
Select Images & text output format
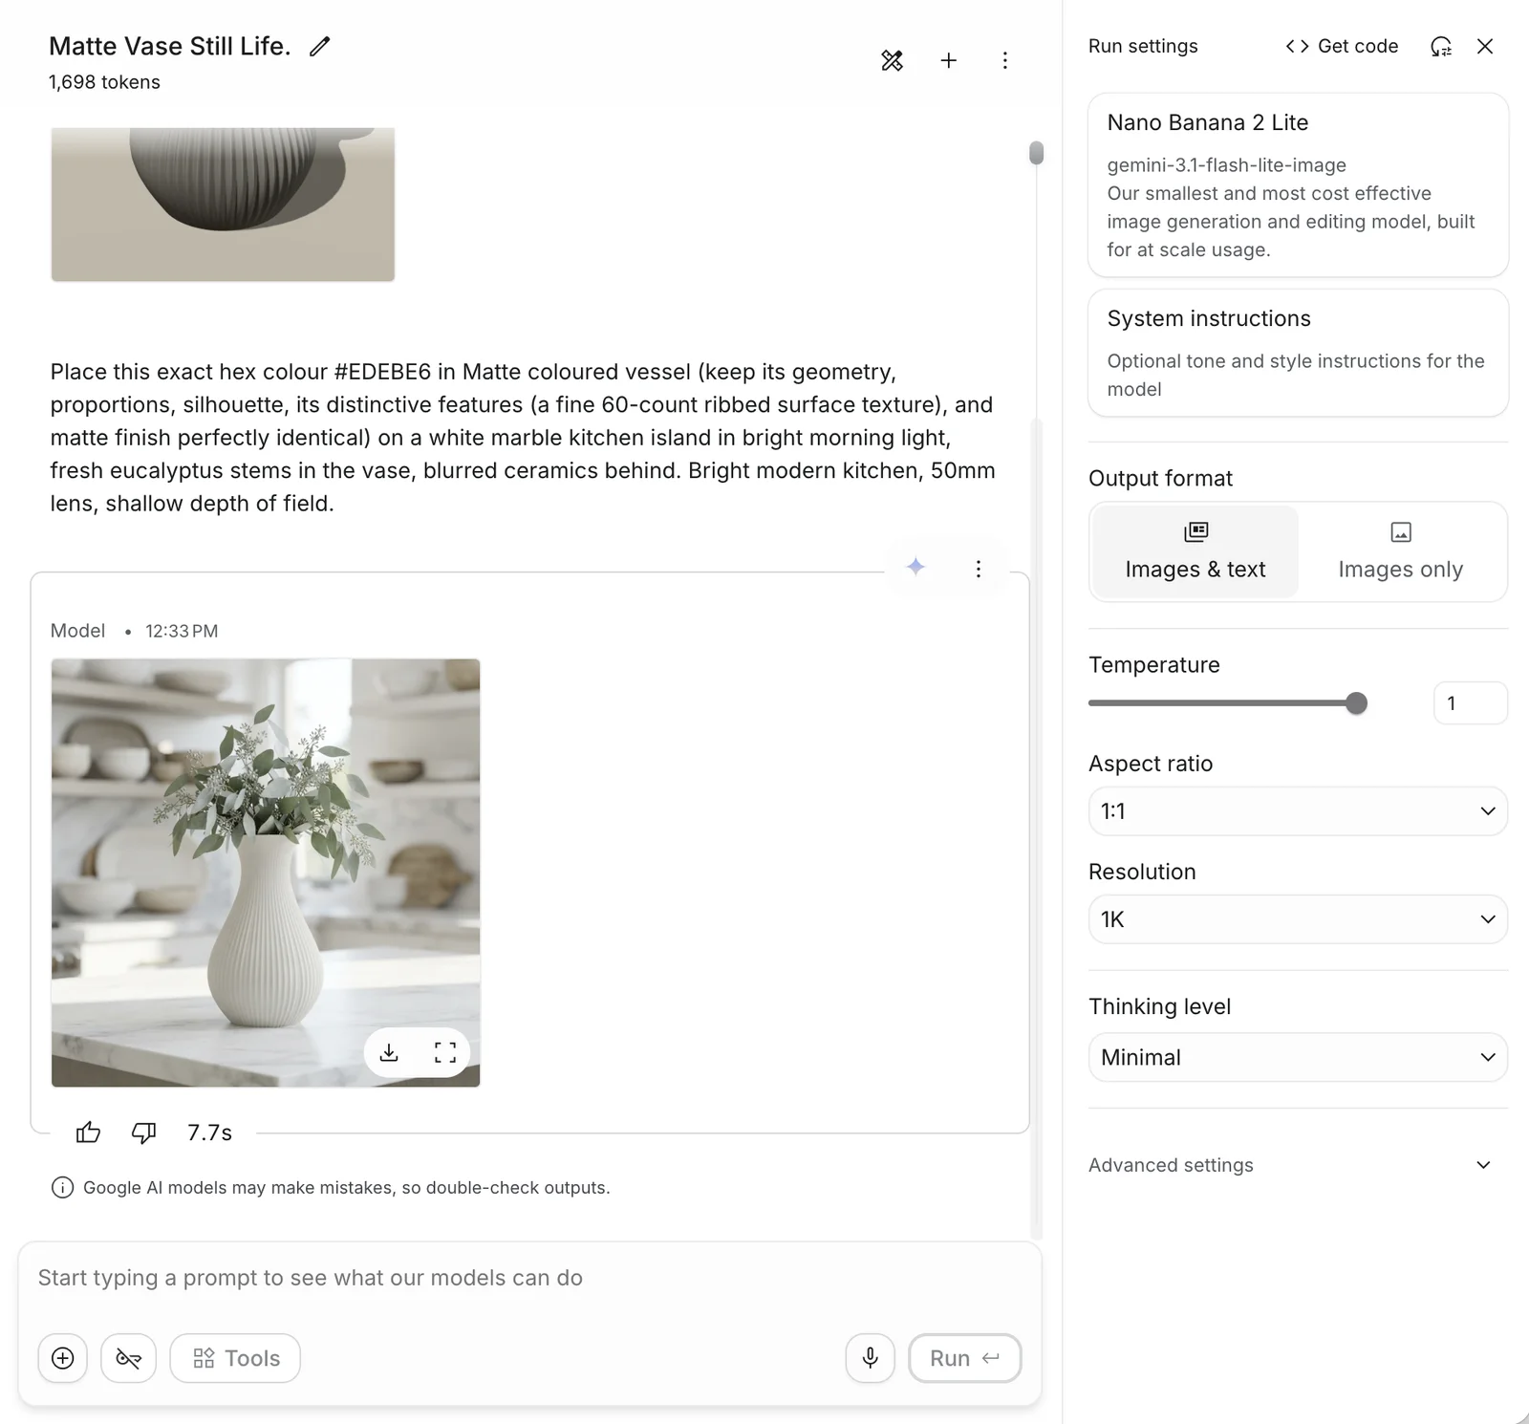[x=1195, y=551]
